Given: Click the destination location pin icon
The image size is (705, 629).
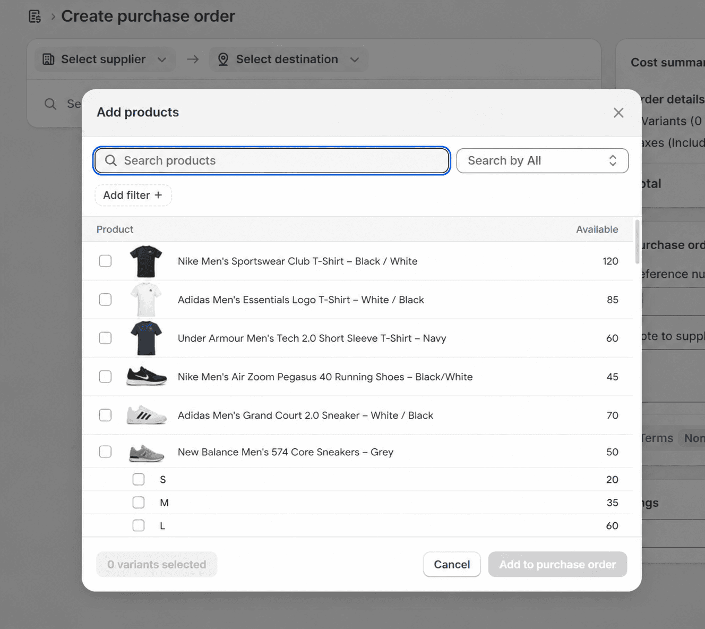Looking at the screenshot, I should (x=223, y=59).
